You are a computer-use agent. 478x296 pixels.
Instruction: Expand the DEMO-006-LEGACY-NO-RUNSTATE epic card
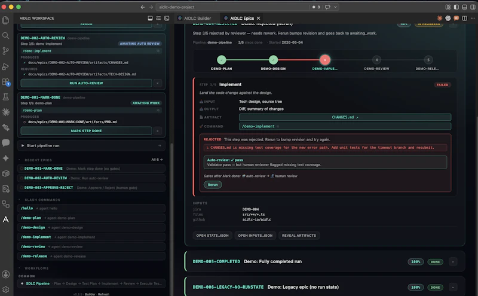click(453, 288)
